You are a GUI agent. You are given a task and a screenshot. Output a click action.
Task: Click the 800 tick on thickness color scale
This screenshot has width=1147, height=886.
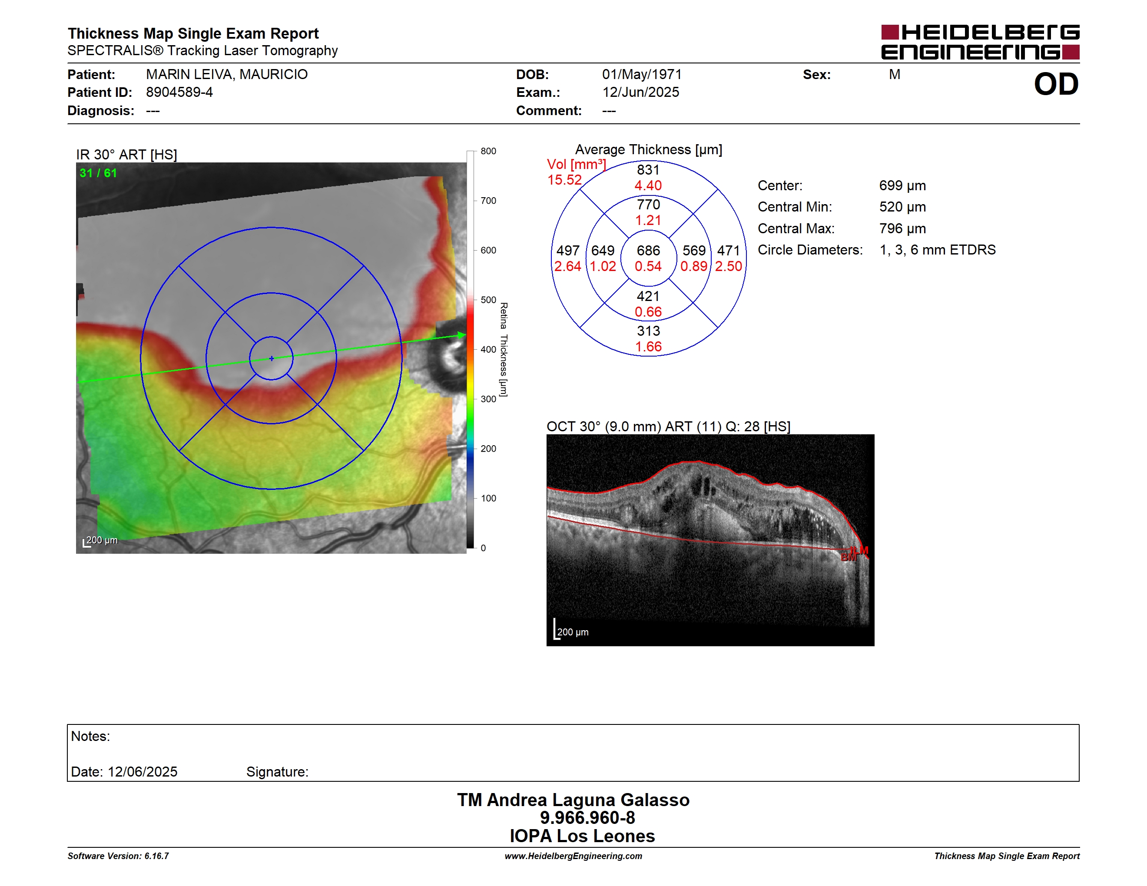coord(488,151)
